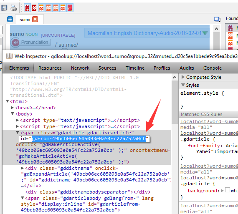Switch to the Resources tab

click(50, 68)
